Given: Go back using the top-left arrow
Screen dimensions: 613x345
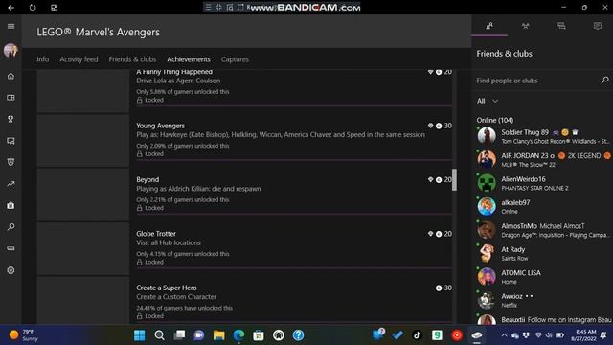Looking at the screenshot, I should pyautogui.click(x=11, y=8).
